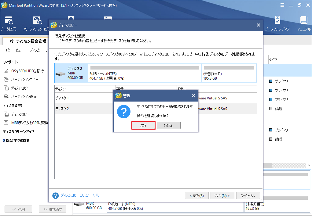The width and height of the screenshot is (312, 222).
Task: Switch to the ビュー menu
Action: pyautogui.click(x=20, y=50)
